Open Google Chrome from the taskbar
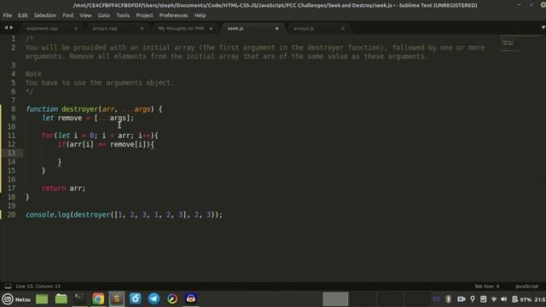546x307 pixels. pos(98,299)
